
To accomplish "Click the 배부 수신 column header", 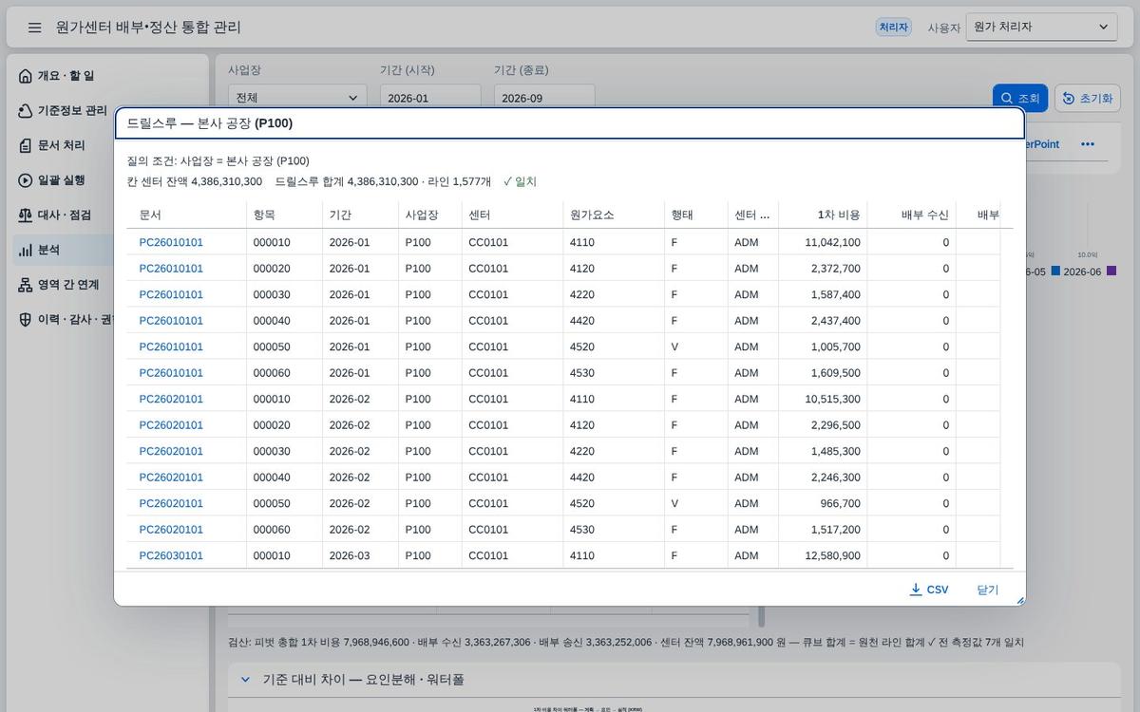I will tap(911, 215).
